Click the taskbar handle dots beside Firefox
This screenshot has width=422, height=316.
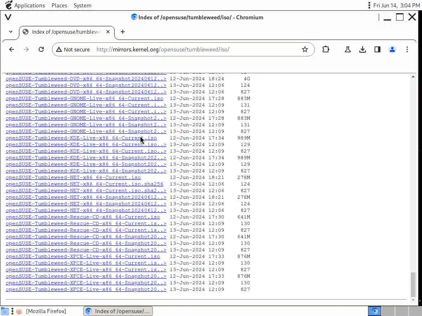[12, 311]
